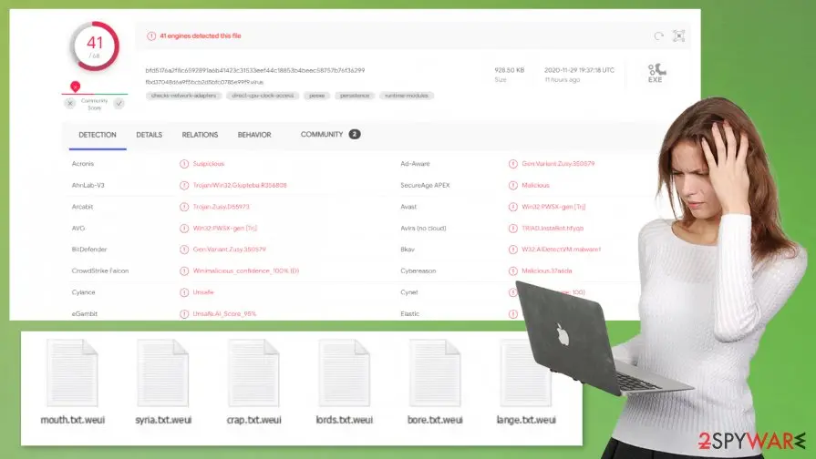Image resolution: width=816 pixels, height=459 pixels.
Task: Click the lange.txt.weui file name
Action: coord(526,420)
